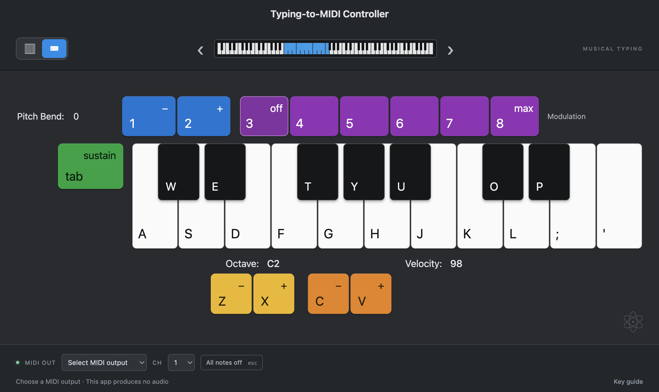This screenshot has width=659, height=392.
Task: Open the MIDI channel dropdown
Action: 181,362
